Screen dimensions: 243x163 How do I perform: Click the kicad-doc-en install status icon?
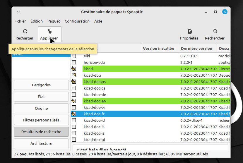[x=74, y=101]
